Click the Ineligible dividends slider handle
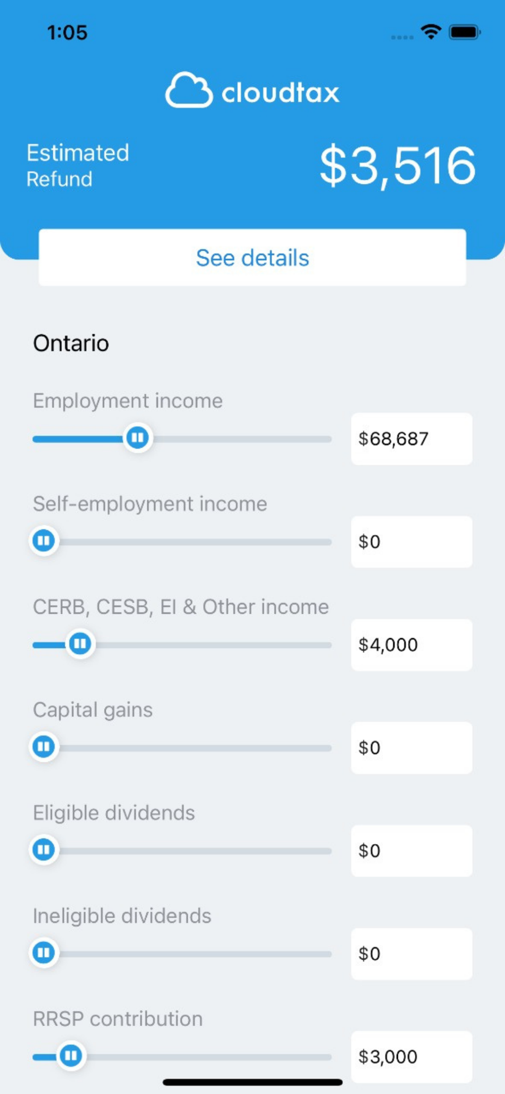Image resolution: width=505 pixels, height=1094 pixels. (x=44, y=953)
